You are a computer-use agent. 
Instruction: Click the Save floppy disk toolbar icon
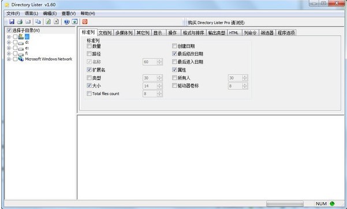click(x=12, y=22)
